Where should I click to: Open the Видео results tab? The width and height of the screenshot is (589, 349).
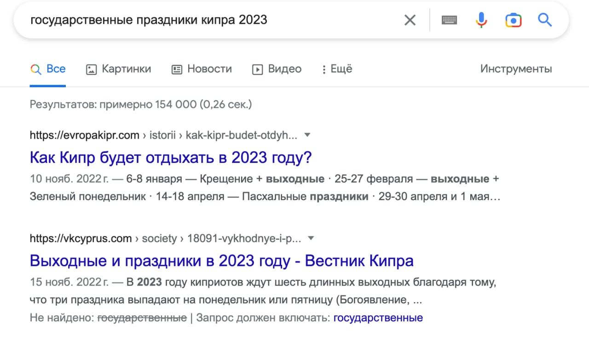pos(284,69)
